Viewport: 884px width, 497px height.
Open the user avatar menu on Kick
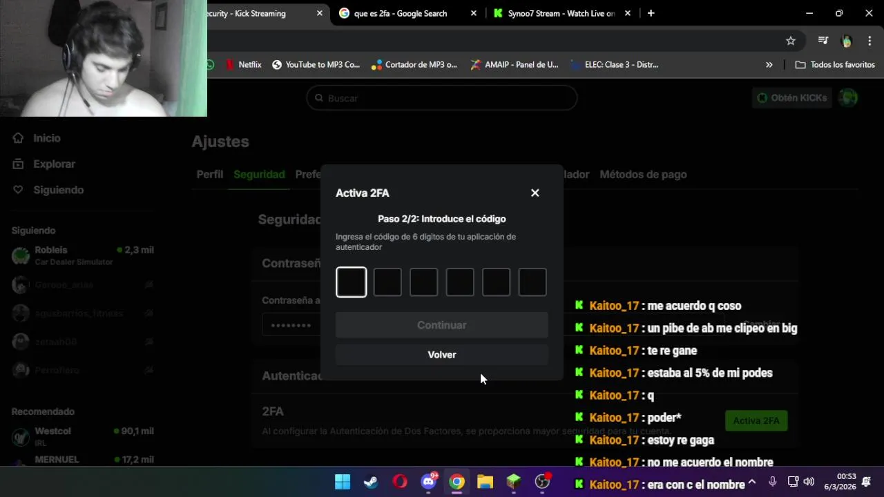point(848,98)
